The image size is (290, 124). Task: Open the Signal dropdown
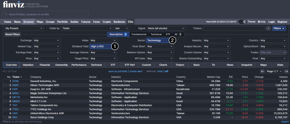(x=166, y=28)
